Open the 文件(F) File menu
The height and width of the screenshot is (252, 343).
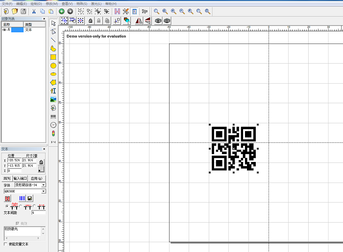(x=7, y=4)
